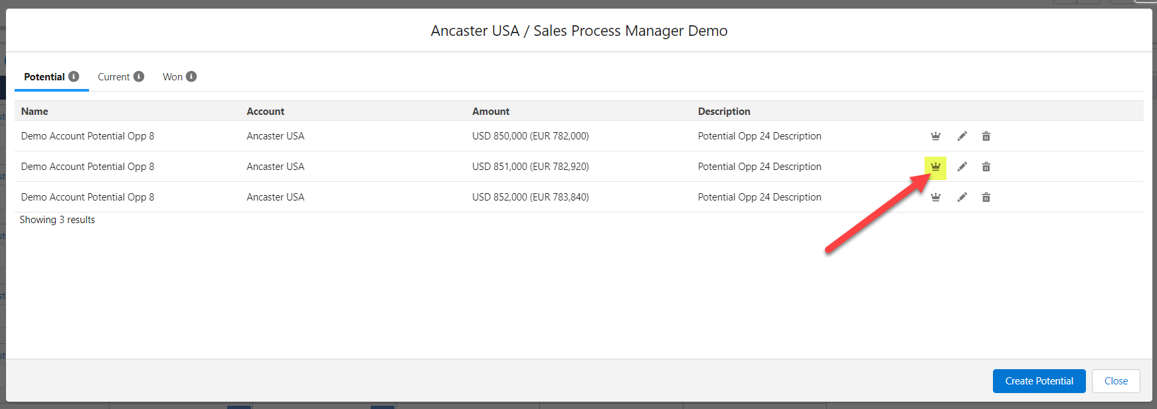Screen dimensions: 1157x409
Task: Close the Sales Process Manager dialog
Action: click(1116, 381)
